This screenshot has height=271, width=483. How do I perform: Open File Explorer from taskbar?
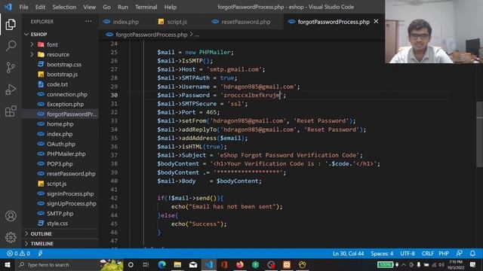(177, 264)
